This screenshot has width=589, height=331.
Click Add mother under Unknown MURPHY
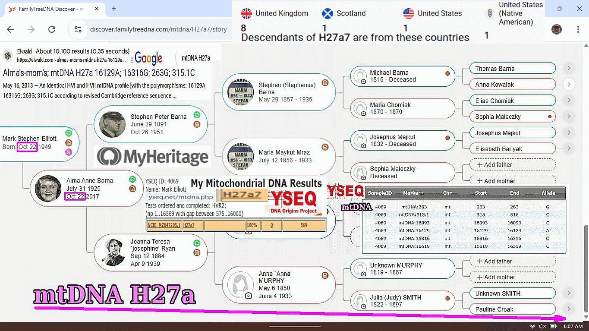pyautogui.click(x=512, y=277)
